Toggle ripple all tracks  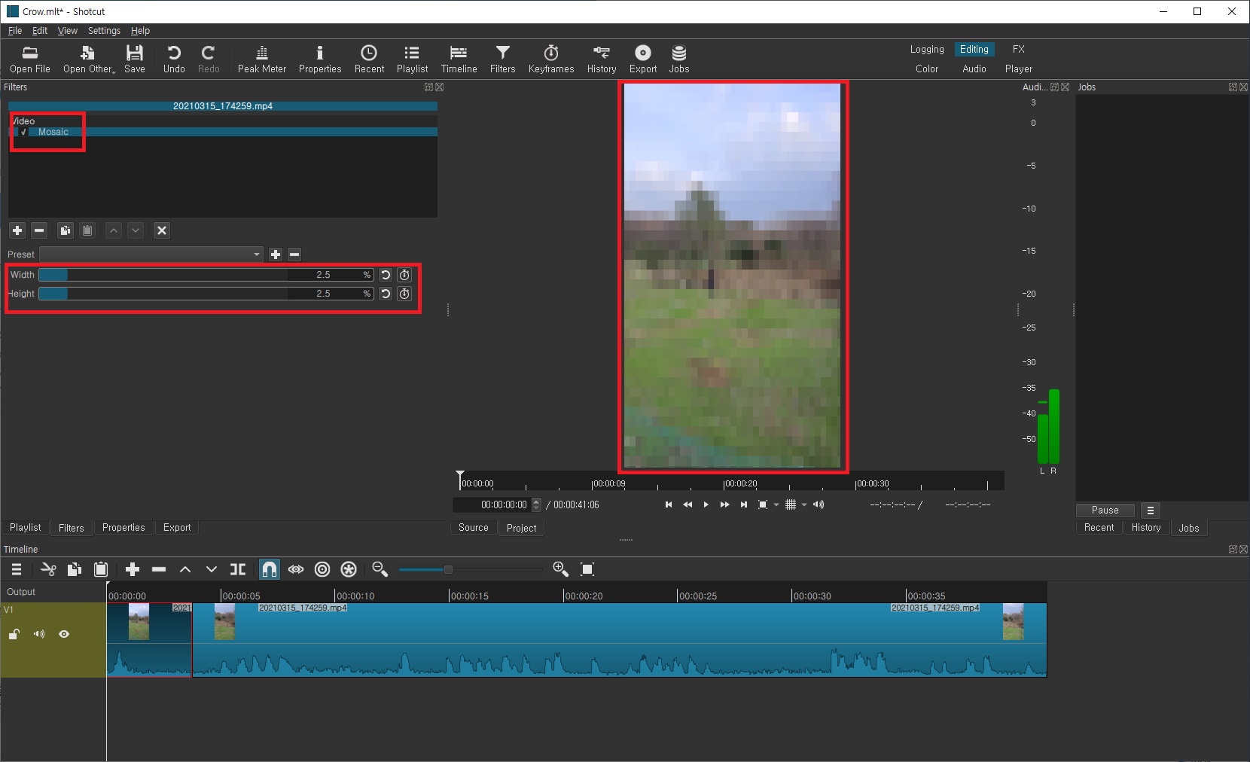[x=349, y=569]
